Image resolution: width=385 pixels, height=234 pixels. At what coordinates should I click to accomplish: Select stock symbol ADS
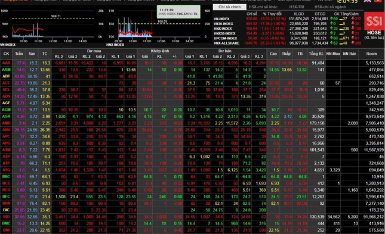point(7,96)
